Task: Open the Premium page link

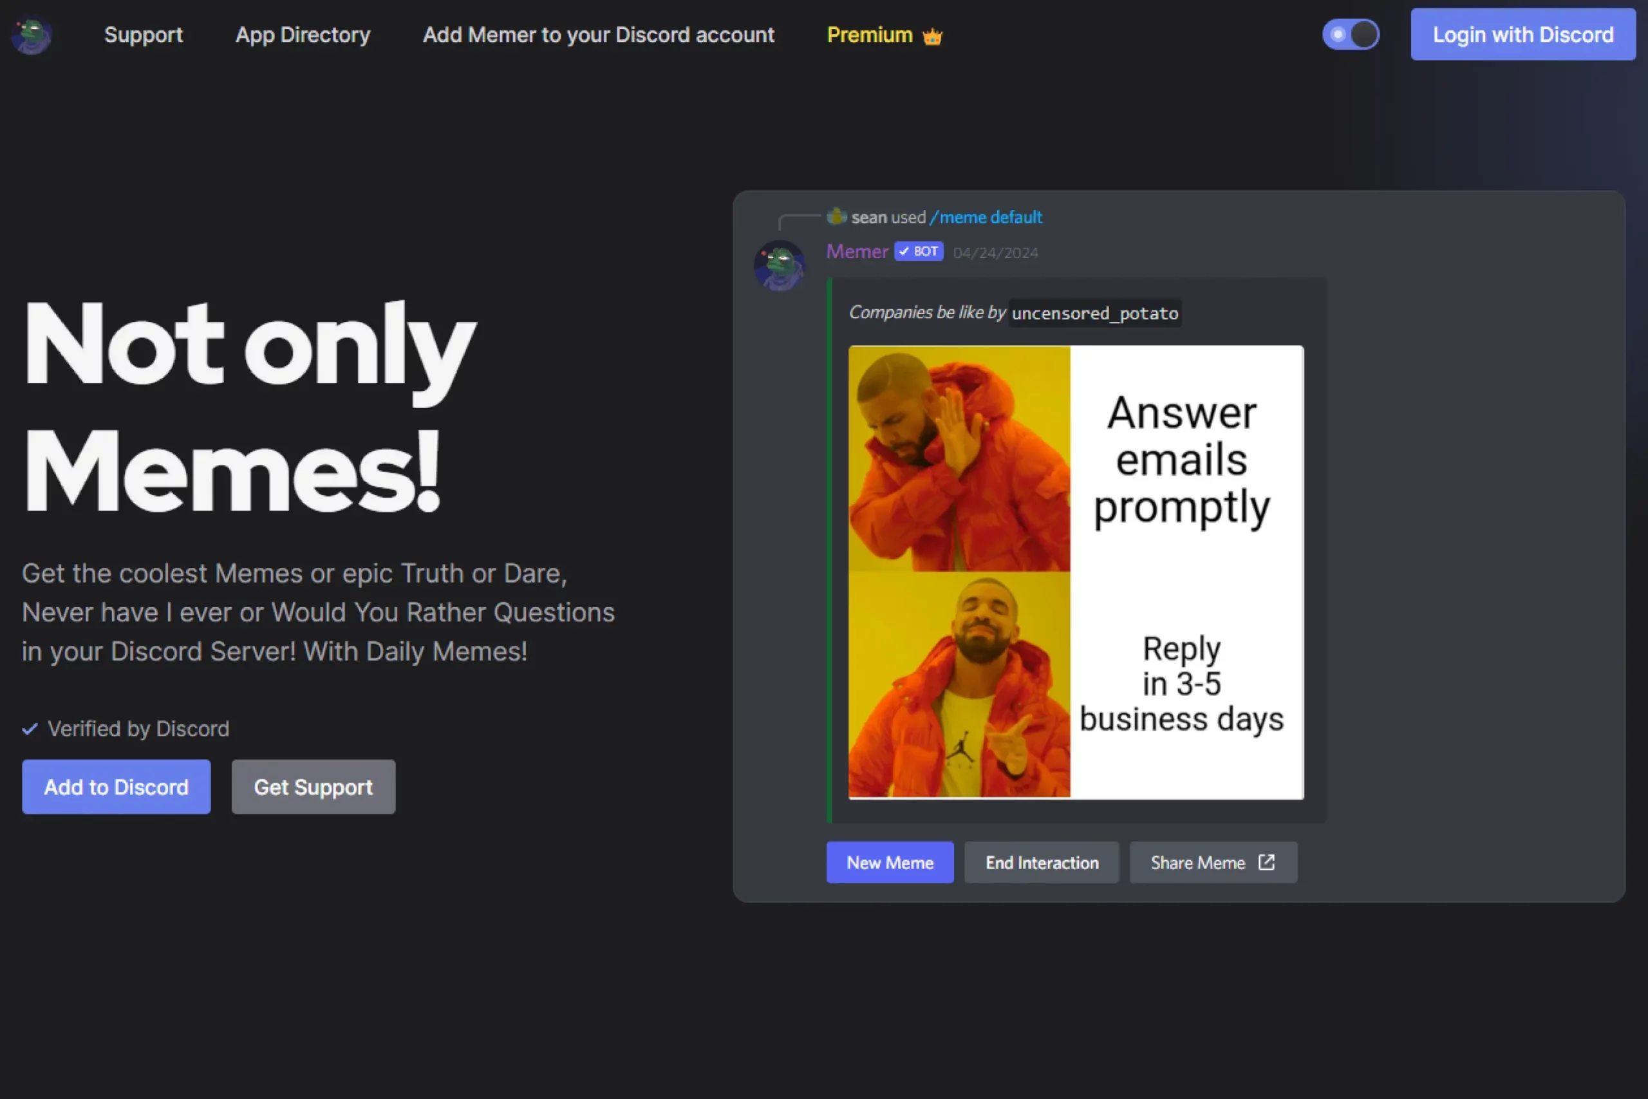Action: coord(870,34)
